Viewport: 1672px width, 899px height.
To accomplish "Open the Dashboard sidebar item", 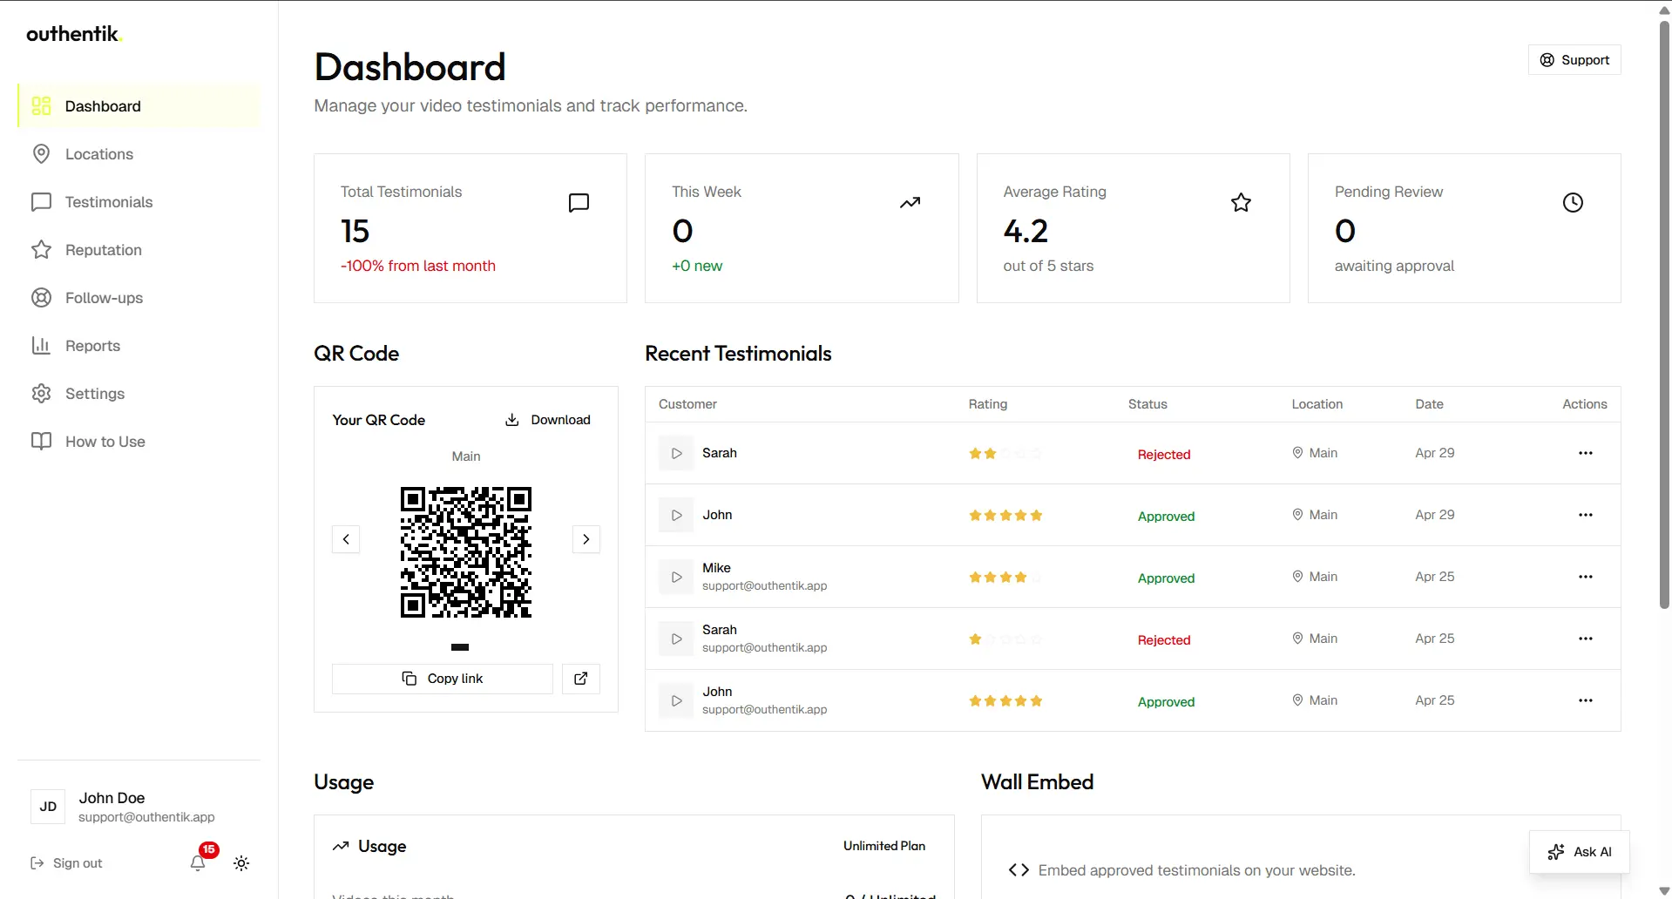I will click(139, 106).
